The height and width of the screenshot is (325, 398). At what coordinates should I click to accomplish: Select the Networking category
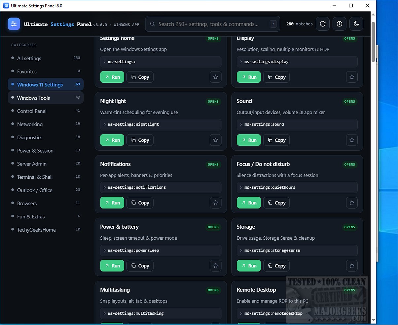pyautogui.click(x=46, y=124)
